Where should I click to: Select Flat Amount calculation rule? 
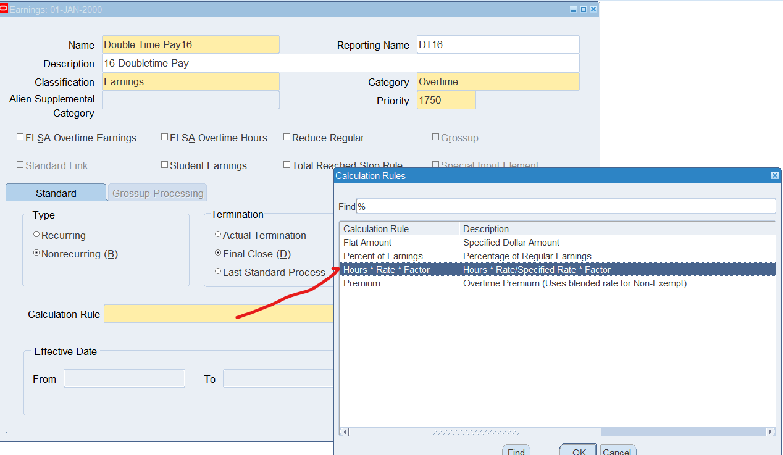click(x=367, y=243)
